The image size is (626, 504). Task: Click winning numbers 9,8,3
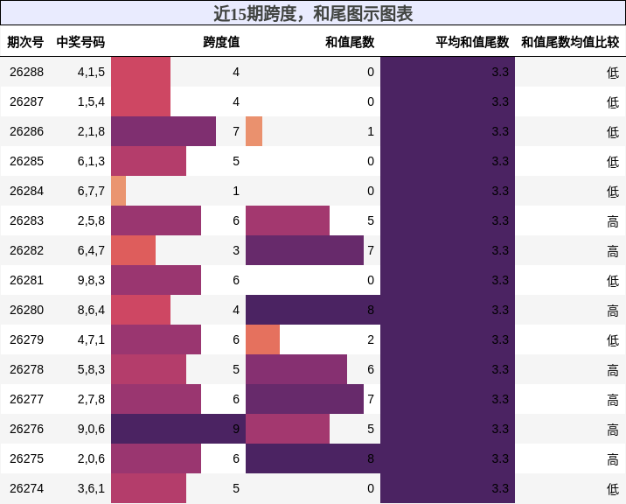pyautogui.click(x=91, y=280)
